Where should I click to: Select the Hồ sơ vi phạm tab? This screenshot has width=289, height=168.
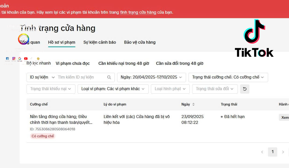click(x=62, y=42)
